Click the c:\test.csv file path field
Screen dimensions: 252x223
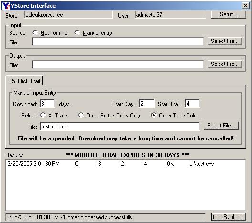120,127
